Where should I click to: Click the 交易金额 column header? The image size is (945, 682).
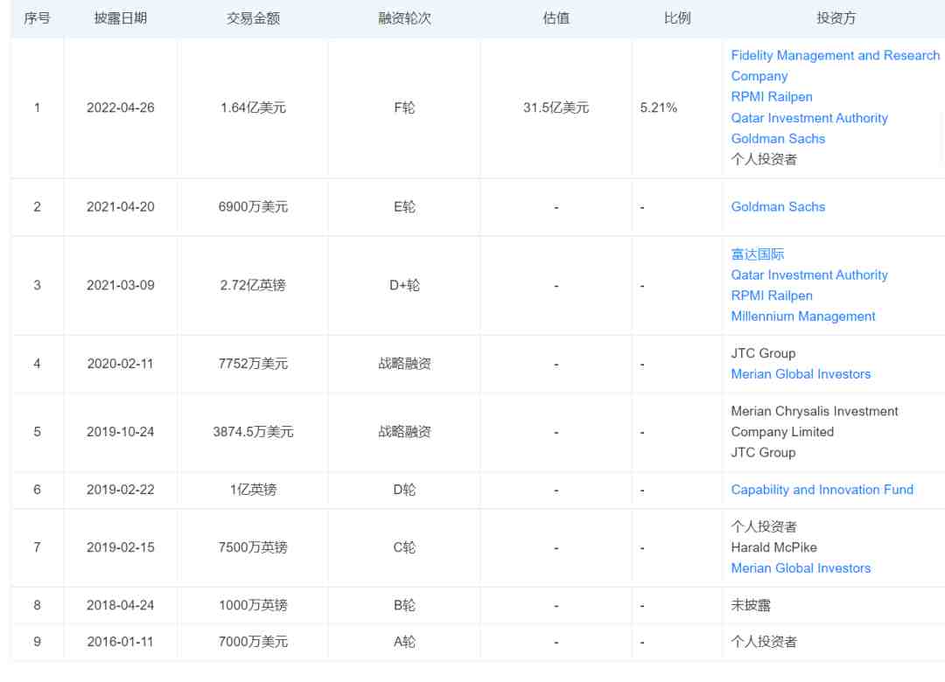pyautogui.click(x=253, y=18)
